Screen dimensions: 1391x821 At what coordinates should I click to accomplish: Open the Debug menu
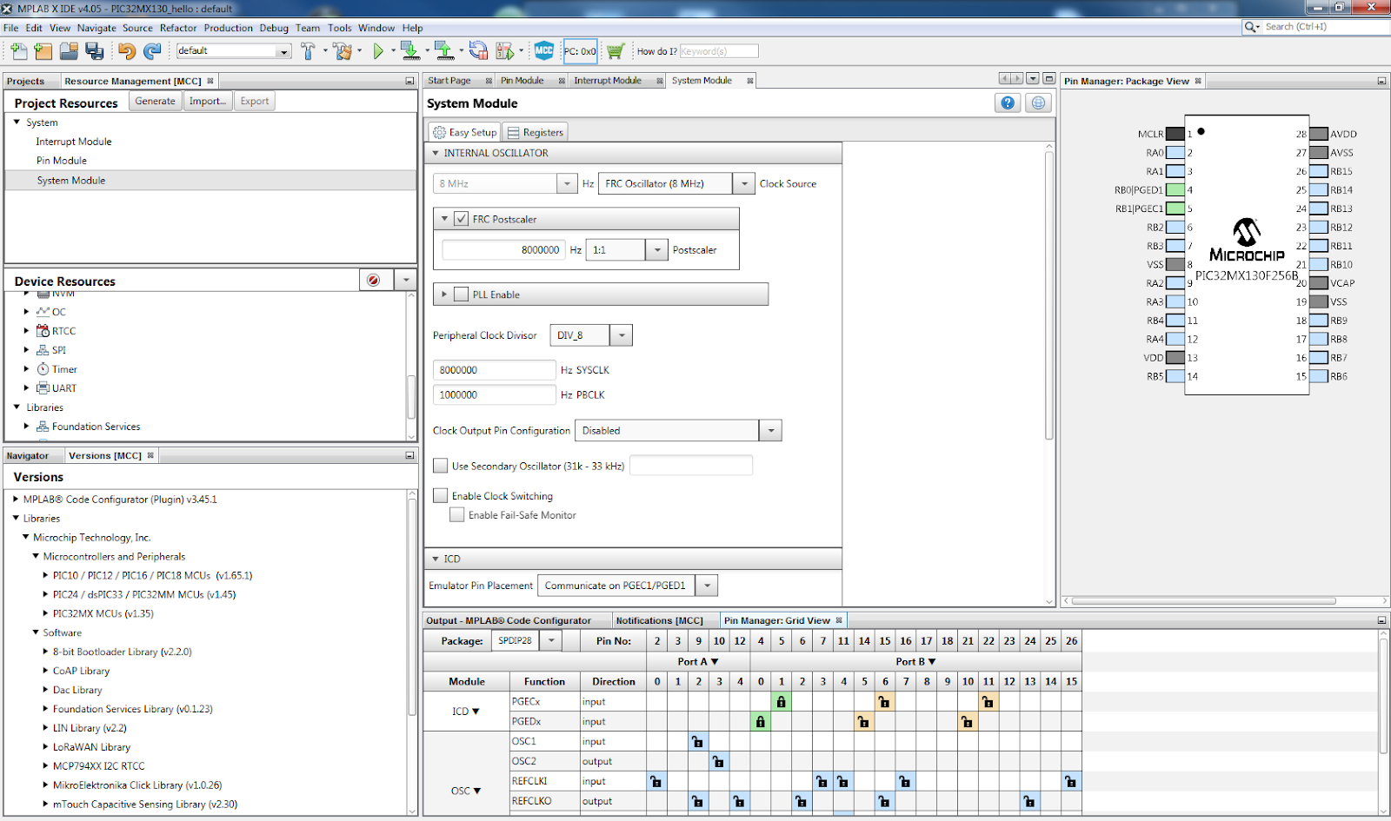pos(274,28)
